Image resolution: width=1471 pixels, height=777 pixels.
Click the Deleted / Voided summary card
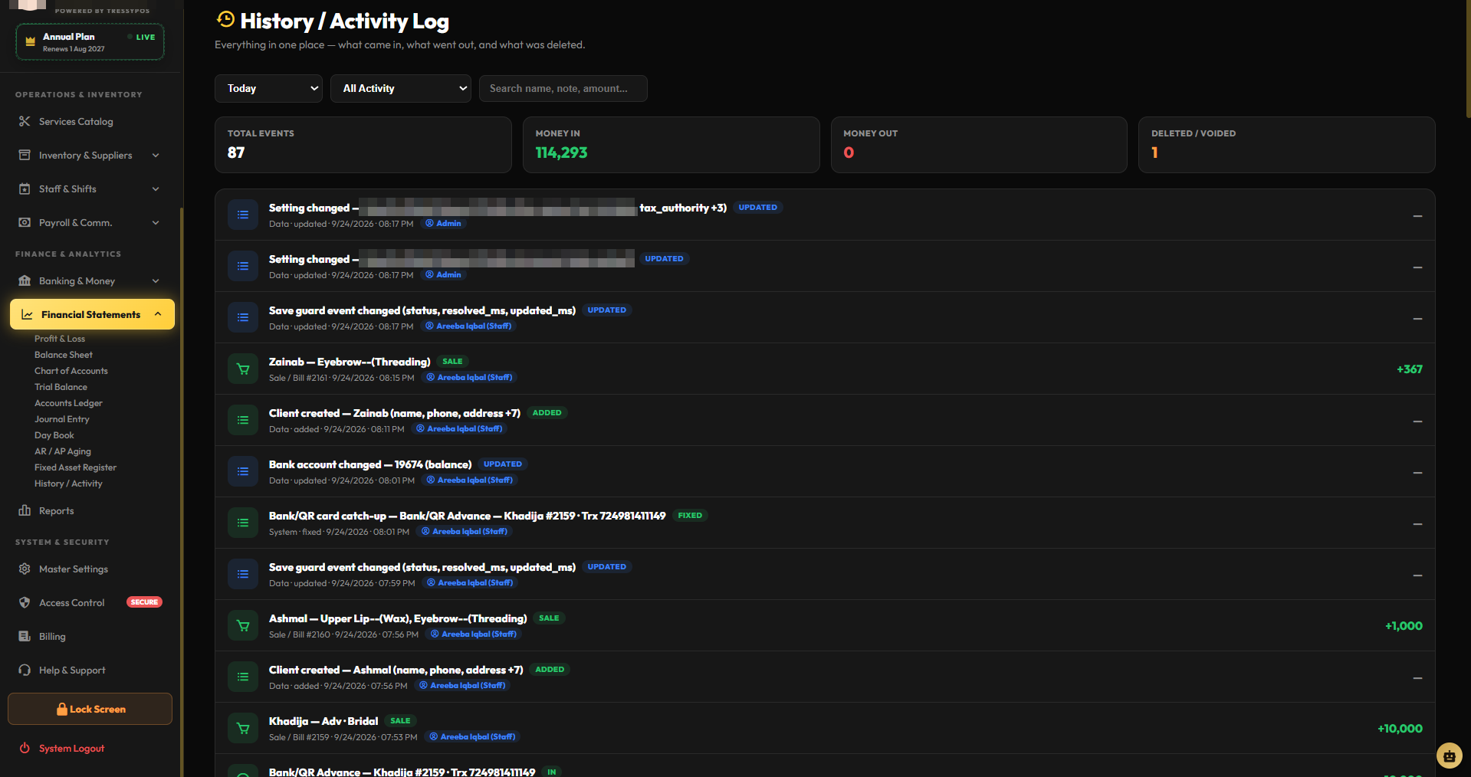[1286, 144]
